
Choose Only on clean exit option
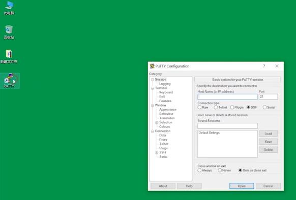[x=252, y=170]
